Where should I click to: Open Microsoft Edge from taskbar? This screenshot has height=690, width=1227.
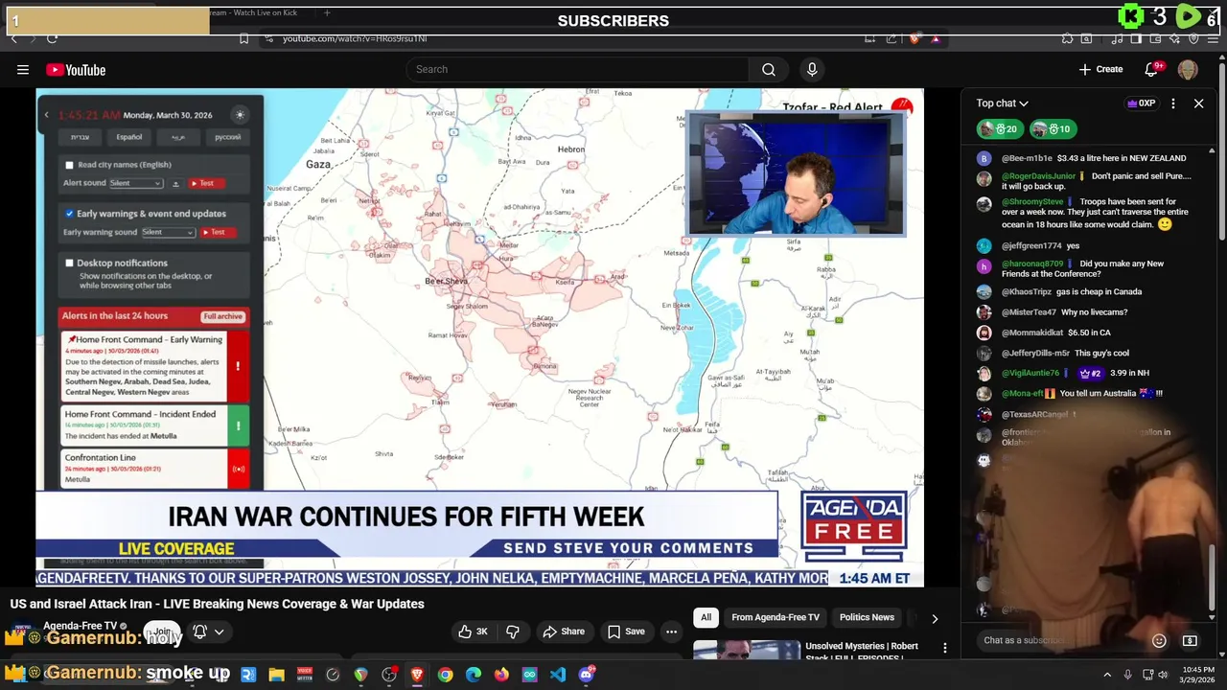pyautogui.click(x=474, y=675)
